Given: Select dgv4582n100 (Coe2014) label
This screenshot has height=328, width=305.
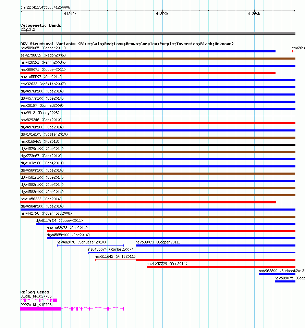Looking at the screenshot, I should click(x=42, y=185).
